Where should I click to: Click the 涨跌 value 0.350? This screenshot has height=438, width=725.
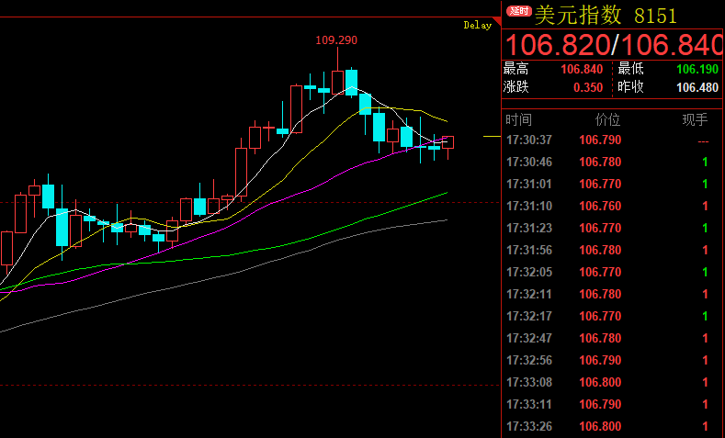(587, 88)
